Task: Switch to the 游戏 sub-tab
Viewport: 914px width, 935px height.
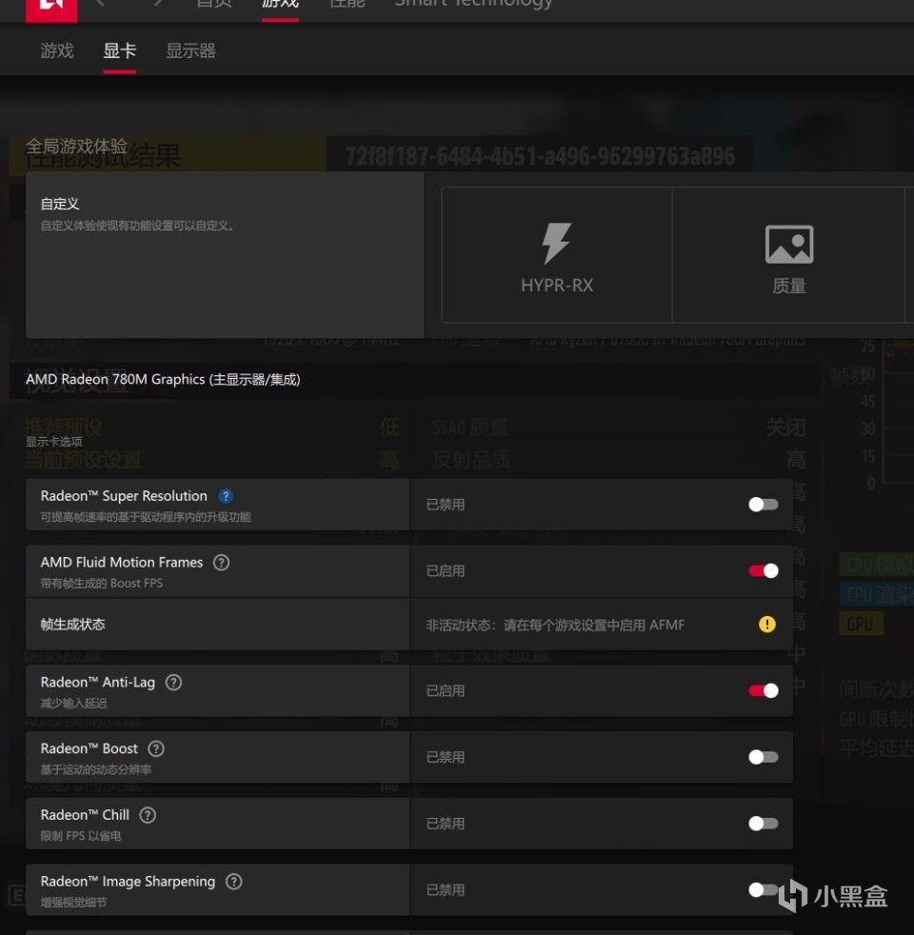Action: tap(56, 50)
